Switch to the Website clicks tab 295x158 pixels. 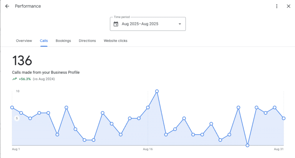coord(115,41)
